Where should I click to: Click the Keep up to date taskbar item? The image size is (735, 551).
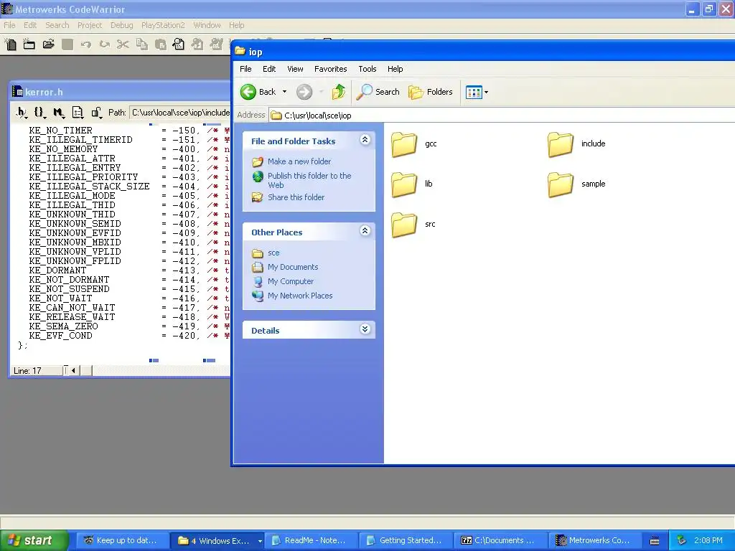(x=121, y=541)
